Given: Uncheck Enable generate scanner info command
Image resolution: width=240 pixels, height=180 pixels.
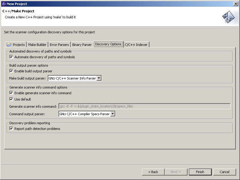Looking at the screenshot, I should point(11,93).
